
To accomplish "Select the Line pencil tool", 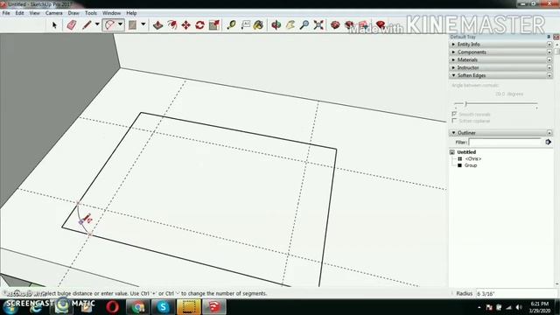I will click(x=87, y=25).
